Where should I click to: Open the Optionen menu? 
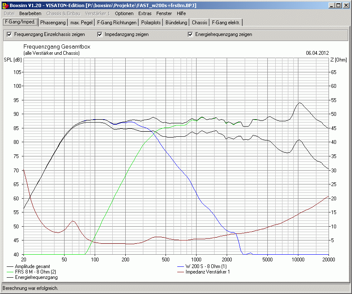coord(124,13)
